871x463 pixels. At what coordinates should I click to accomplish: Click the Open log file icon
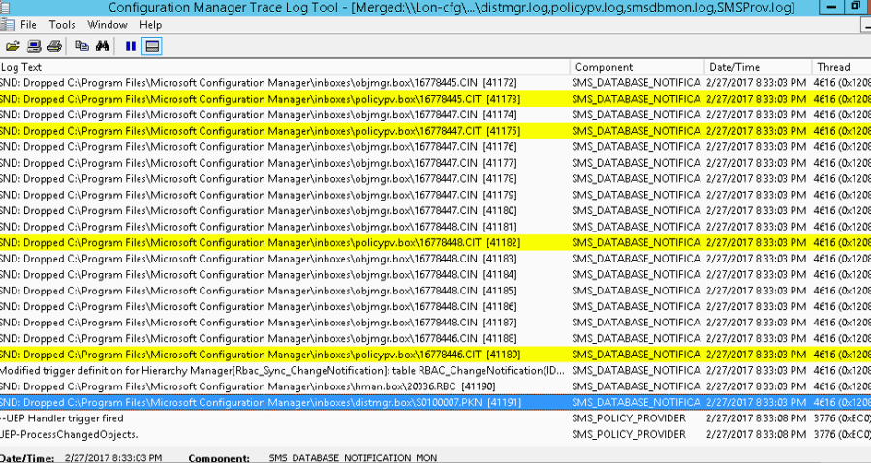click(x=13, y=46)
